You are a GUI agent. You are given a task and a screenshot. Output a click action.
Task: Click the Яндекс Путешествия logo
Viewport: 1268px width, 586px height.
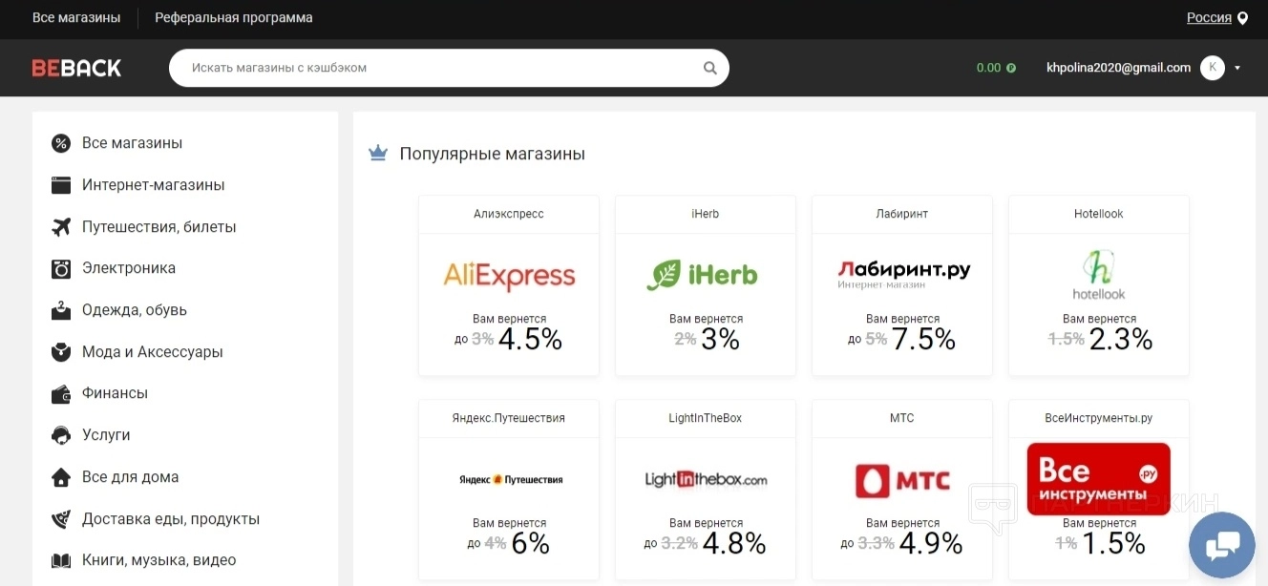511,479
